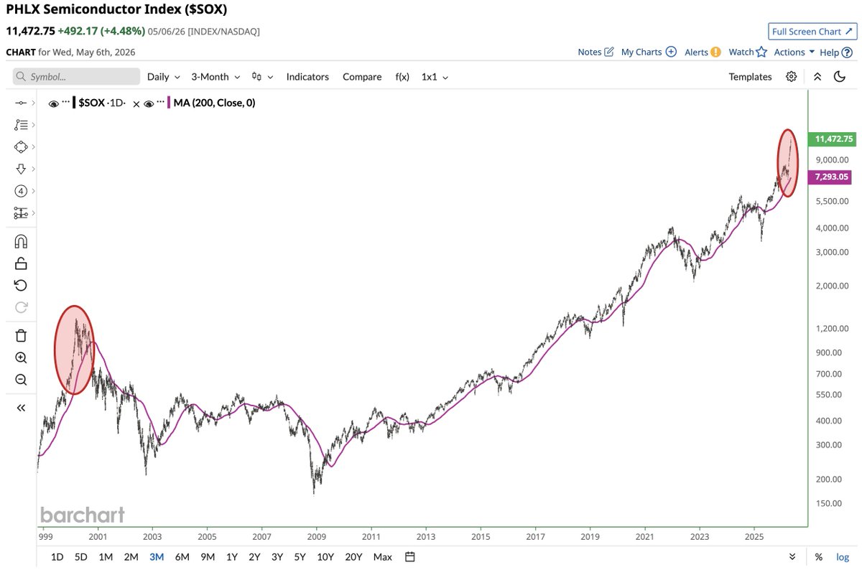The image size is (862, 570).
Task: Open chart settings gear
Action: pyautogui.click(x=791, y=77)
